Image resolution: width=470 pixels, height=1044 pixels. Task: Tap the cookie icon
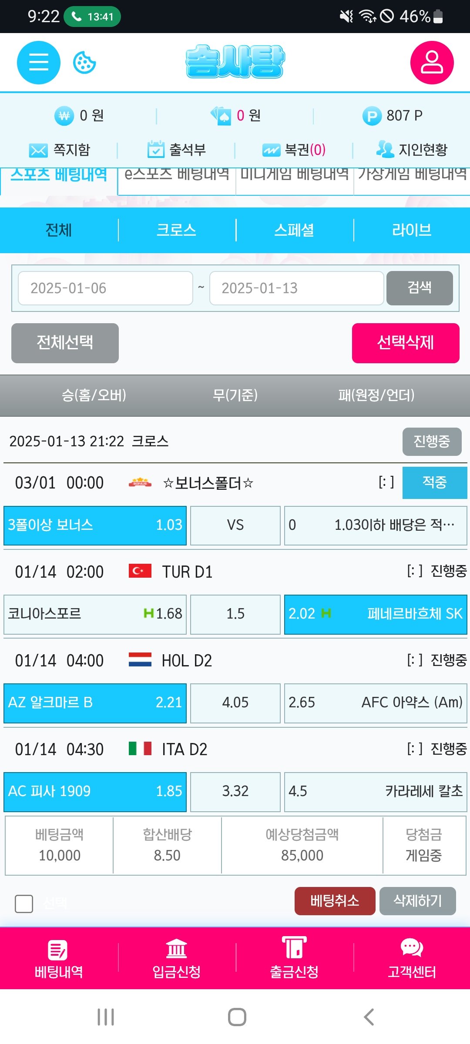click(84, 63)
